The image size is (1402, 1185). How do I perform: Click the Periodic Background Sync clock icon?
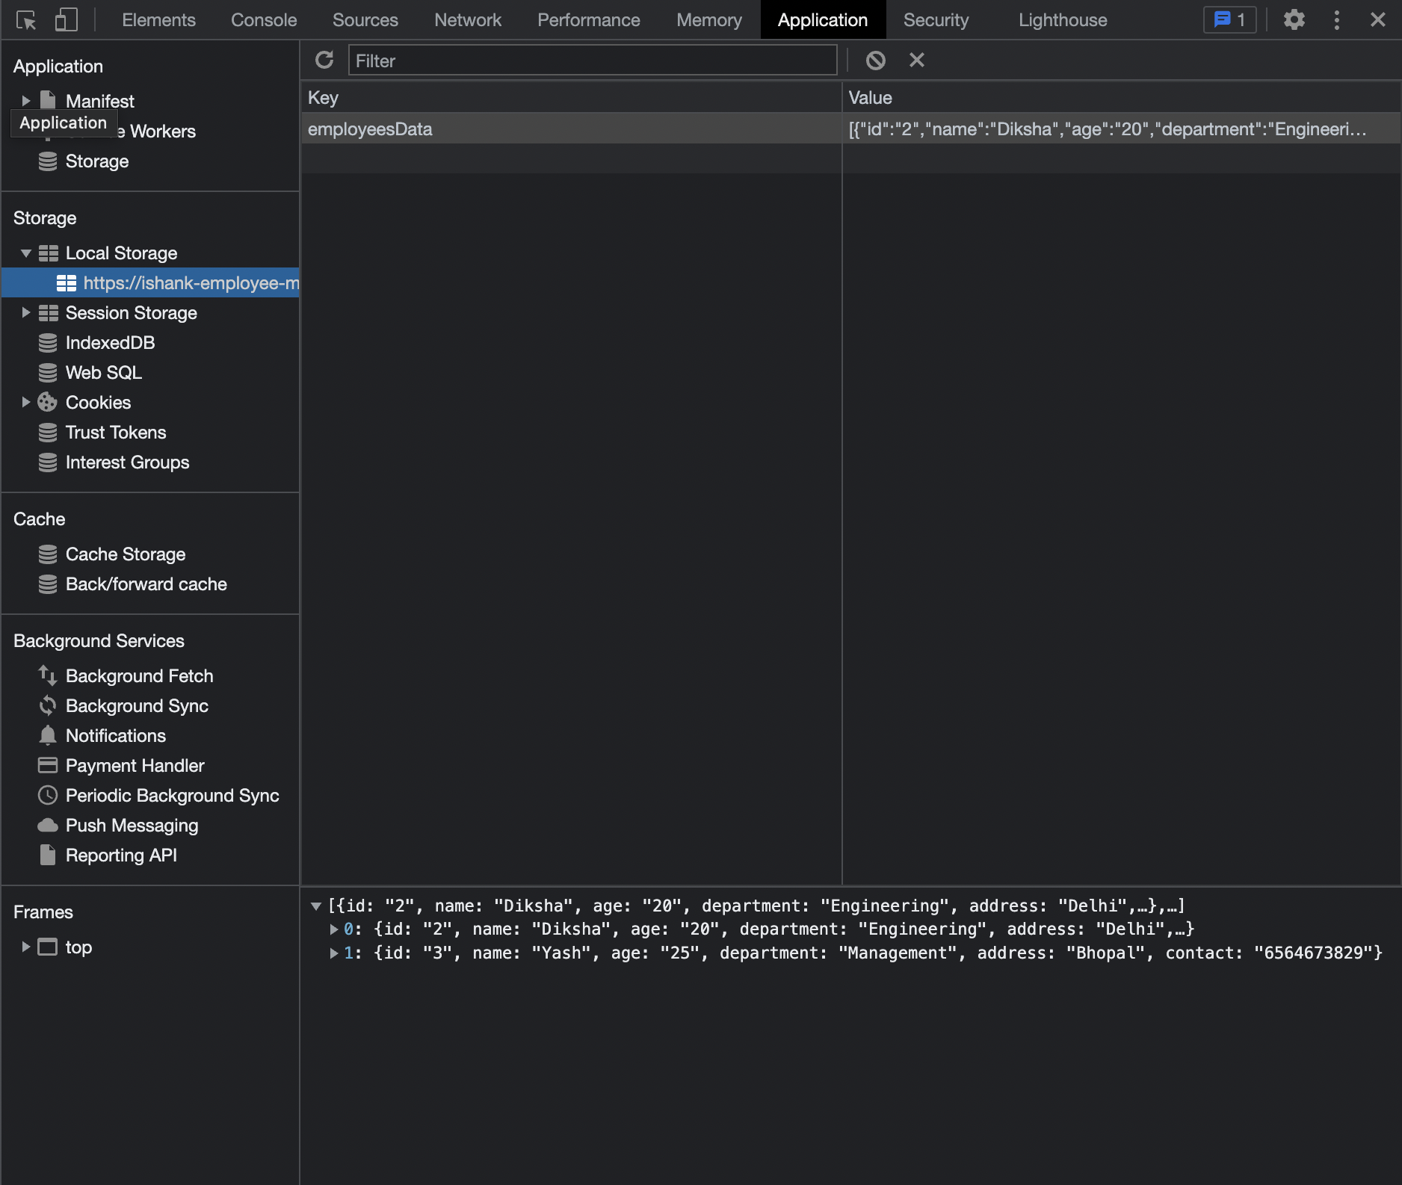click(x=48, y=796)
